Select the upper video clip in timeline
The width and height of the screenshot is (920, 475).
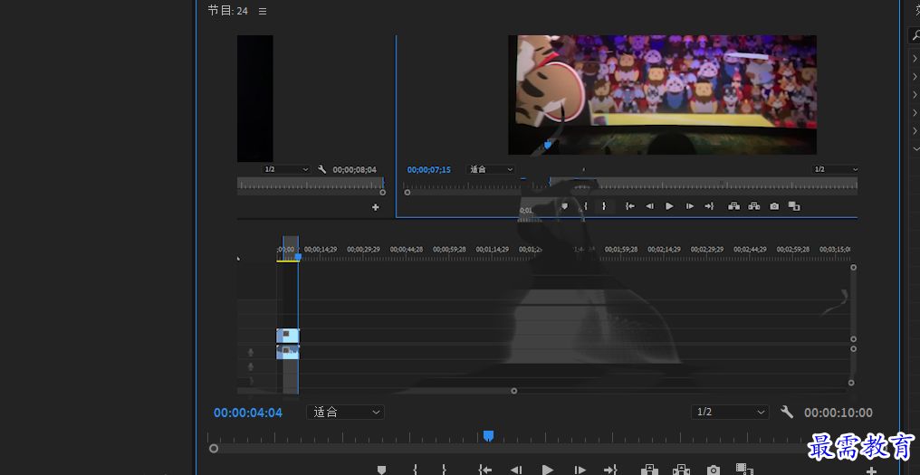click(x=288, y=336)
